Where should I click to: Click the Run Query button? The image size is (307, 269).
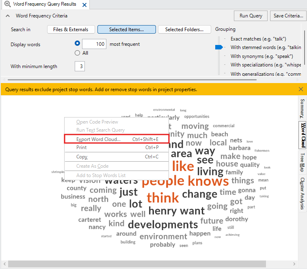tap(251, 16)
